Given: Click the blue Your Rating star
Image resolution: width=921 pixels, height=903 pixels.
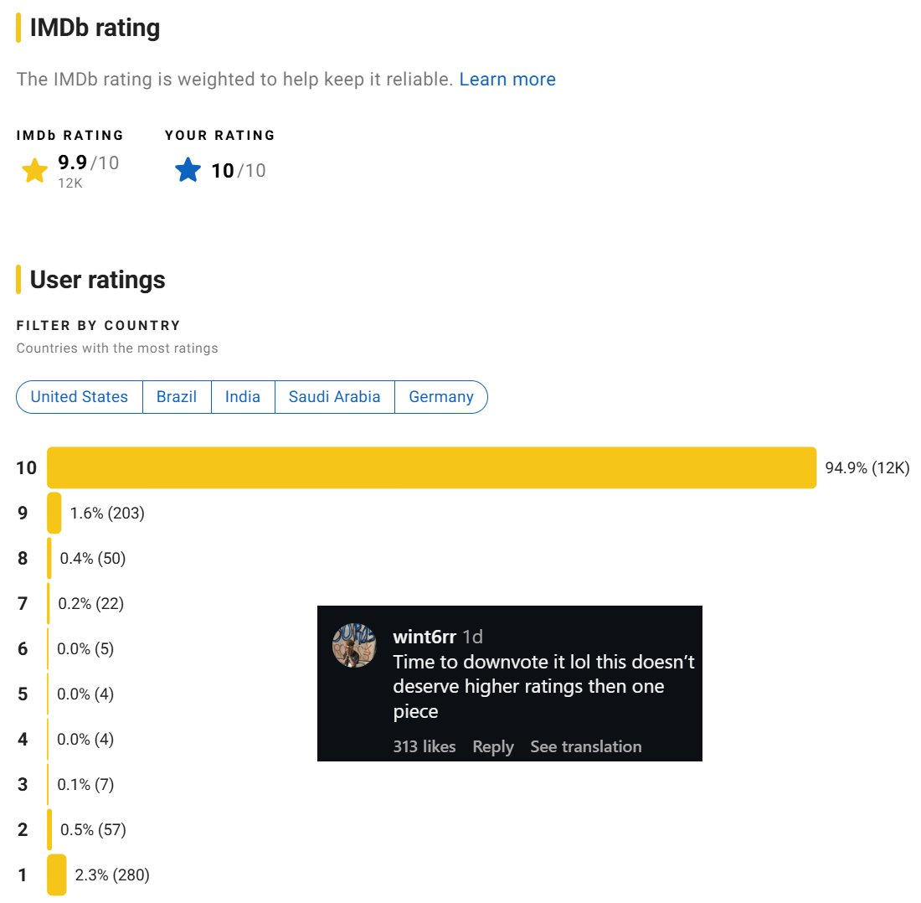Looking at the screenshot, I should [x=188, y=170].
